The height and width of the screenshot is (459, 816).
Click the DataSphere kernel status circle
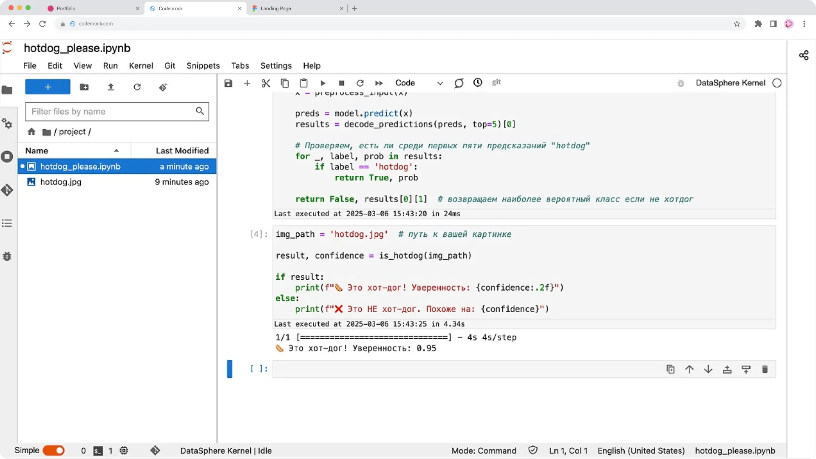777,83
